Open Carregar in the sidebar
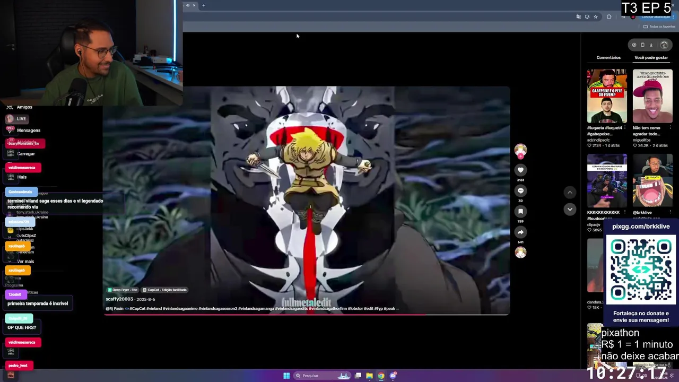The width and height of the screenshot is (679, 382). tap(21, 154)
